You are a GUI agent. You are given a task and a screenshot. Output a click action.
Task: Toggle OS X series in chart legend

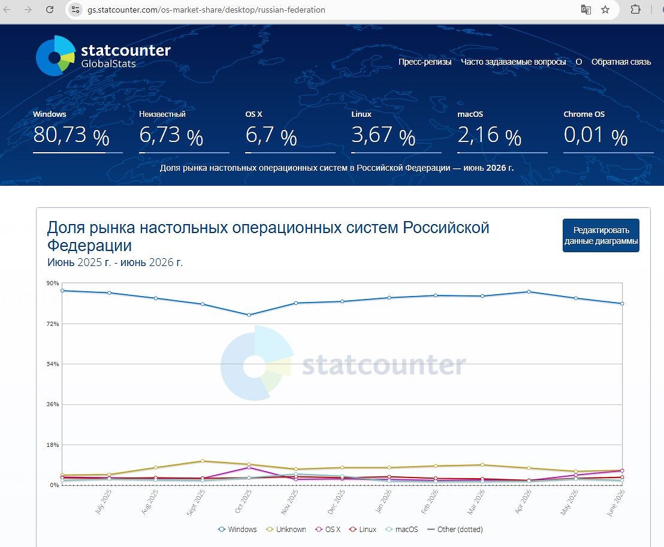coord(328,529)
